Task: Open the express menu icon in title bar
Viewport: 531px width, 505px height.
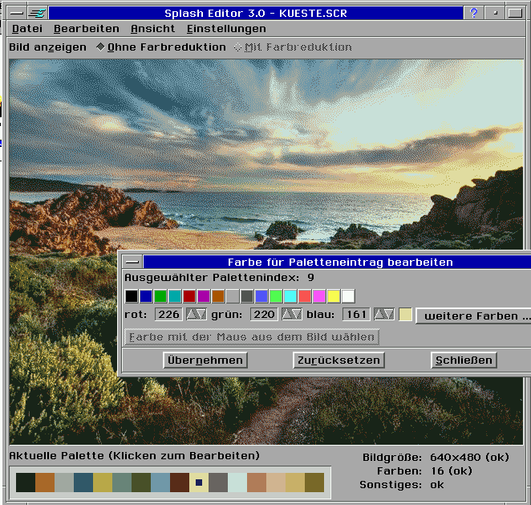Action: coord(37,13)
